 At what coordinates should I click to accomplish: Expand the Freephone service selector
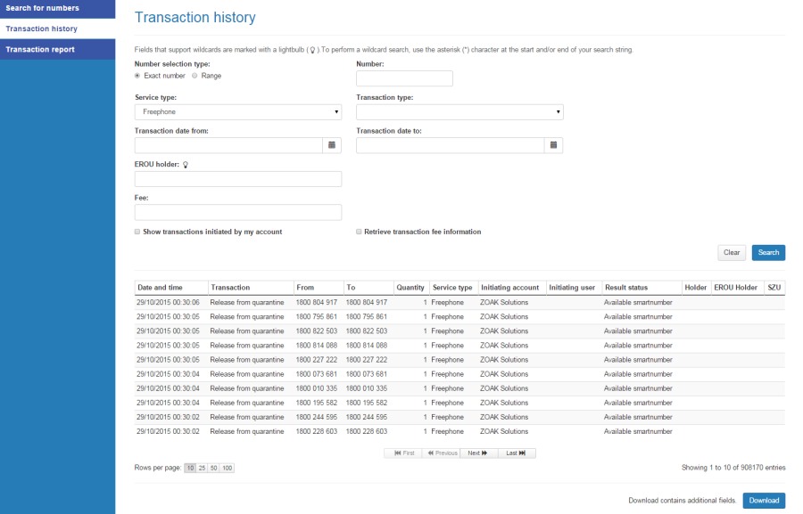point(337,111)
